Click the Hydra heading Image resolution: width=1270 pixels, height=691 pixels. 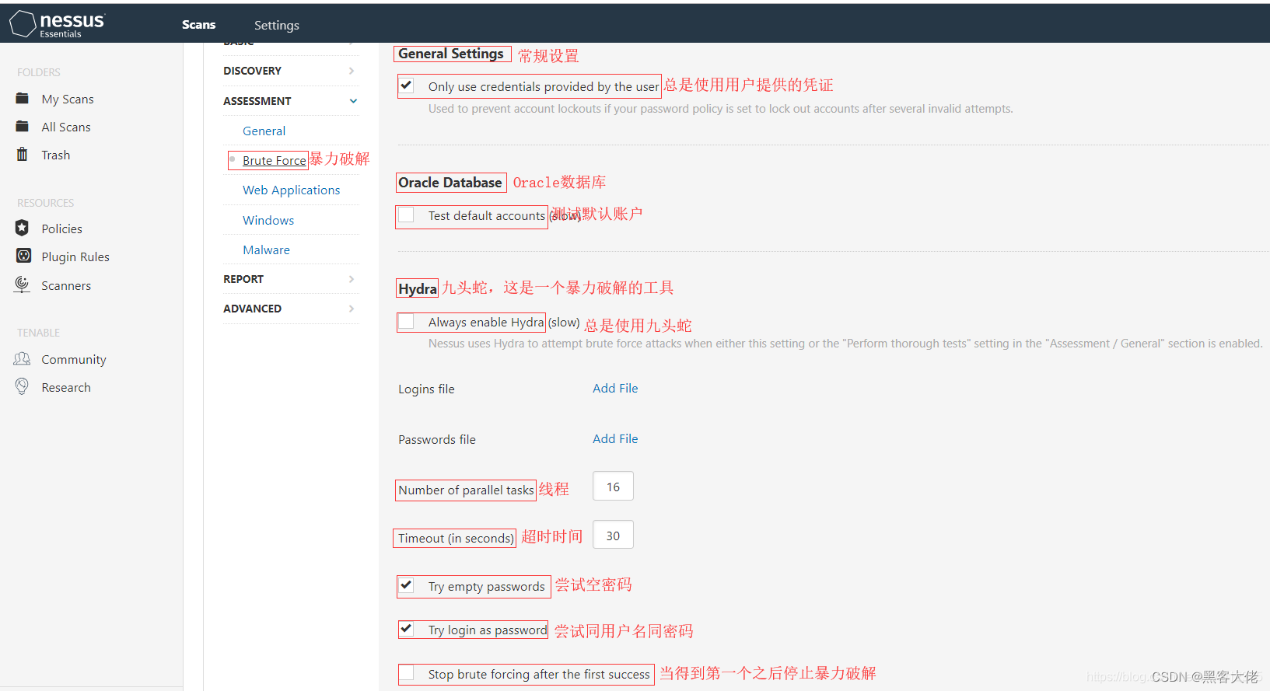(418, 288)
